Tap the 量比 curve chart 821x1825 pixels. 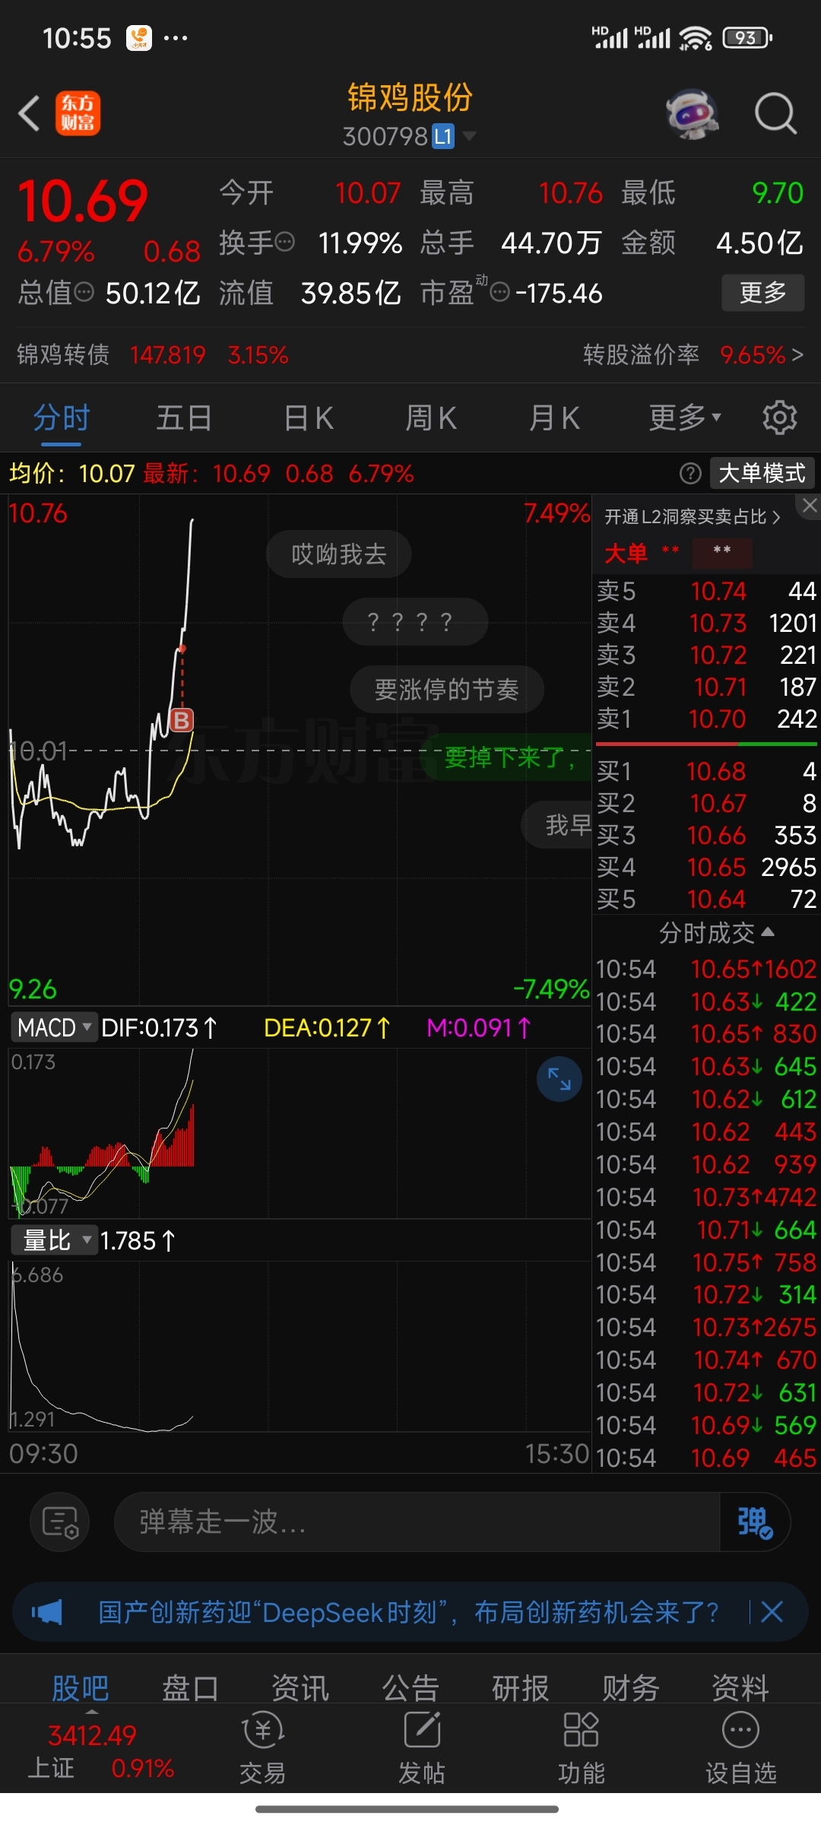click(300, 1346)
